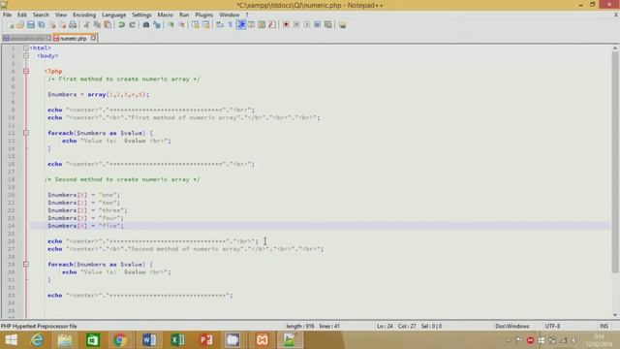
Task: Open the Settings menu
Action: pyautogui.click(x=141, y=15)
